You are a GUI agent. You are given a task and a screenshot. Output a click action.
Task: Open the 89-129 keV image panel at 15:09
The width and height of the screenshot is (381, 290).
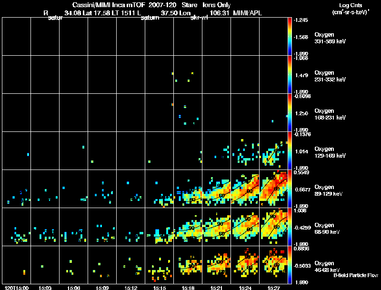[x=102, y=189]
